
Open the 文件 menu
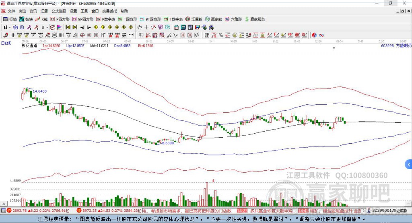12,11
